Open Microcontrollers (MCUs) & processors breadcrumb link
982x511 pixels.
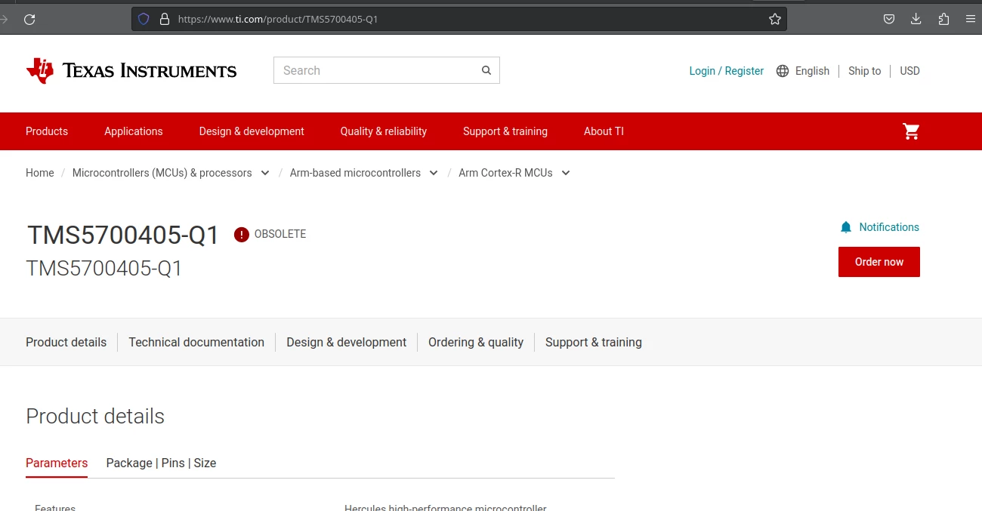[x=162, y=173]
